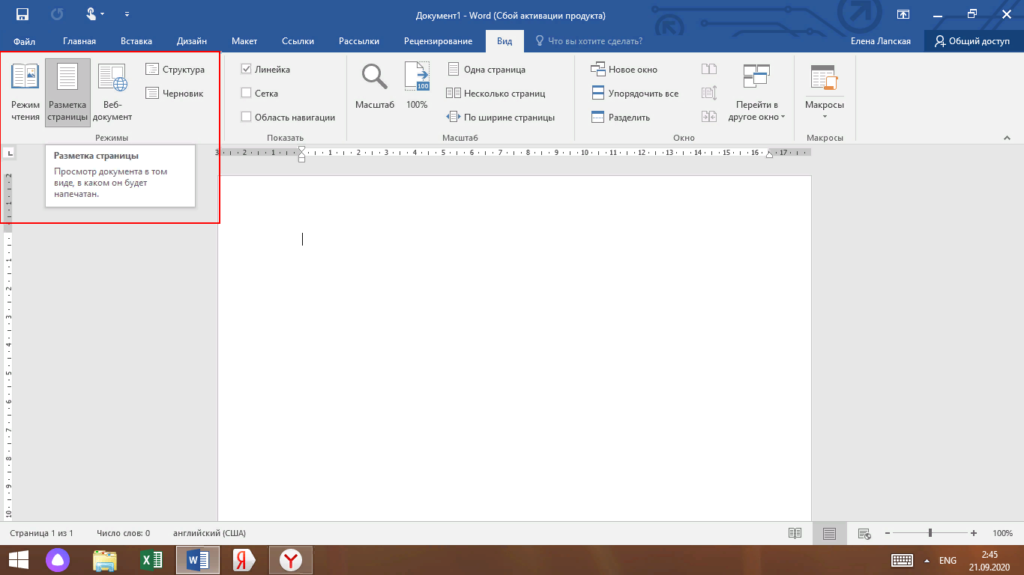Open the touch mode dropdown arrow
This screenshot has width=1024, height=575.
click(102, 14)
